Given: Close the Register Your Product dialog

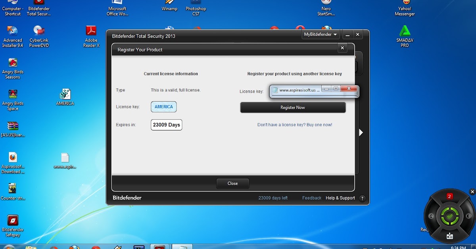Looking at the screenshot, I should [x=342, y=48].
